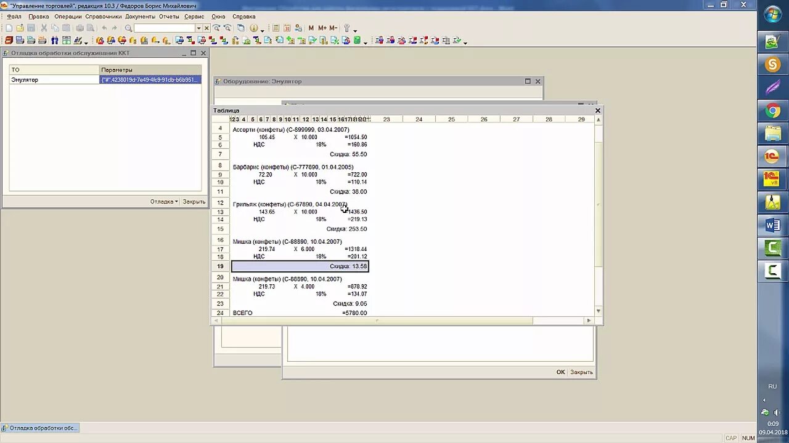Click row header number 19
This screenshot has height=443, width=789.
220,266
